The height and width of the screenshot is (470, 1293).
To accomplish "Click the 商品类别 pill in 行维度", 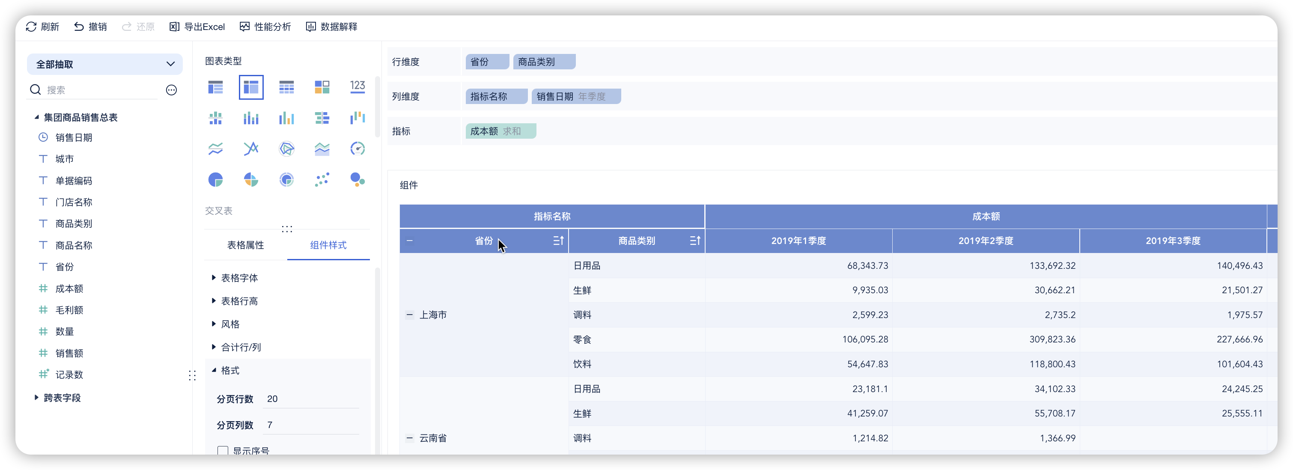I will 544,62.
